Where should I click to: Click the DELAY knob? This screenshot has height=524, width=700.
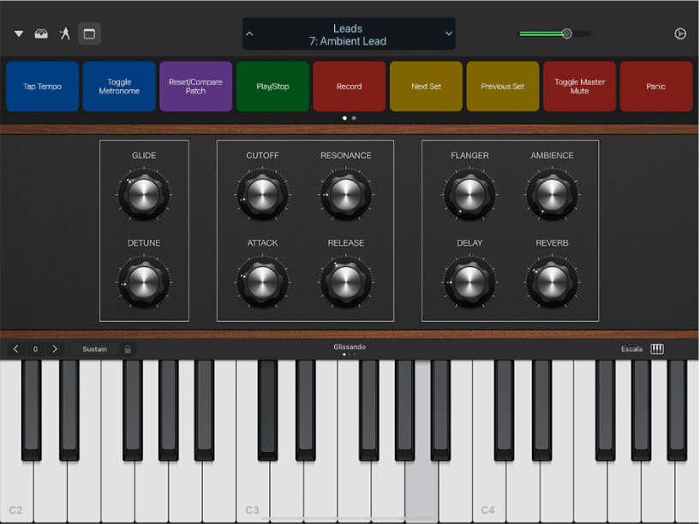pos(470,282)
